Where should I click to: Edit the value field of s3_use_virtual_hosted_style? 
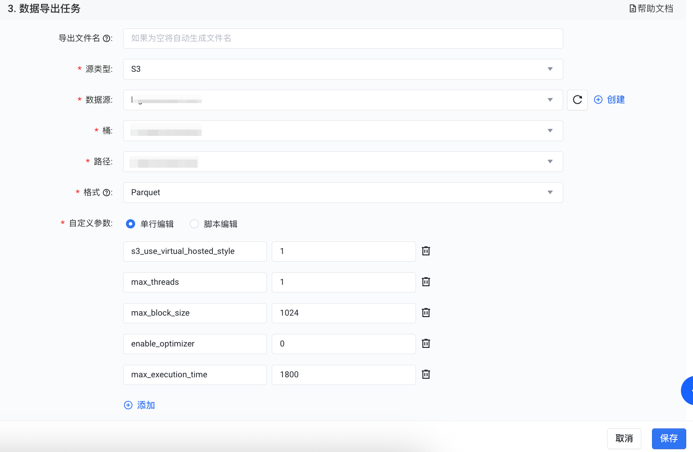click(x=344, y=252)
